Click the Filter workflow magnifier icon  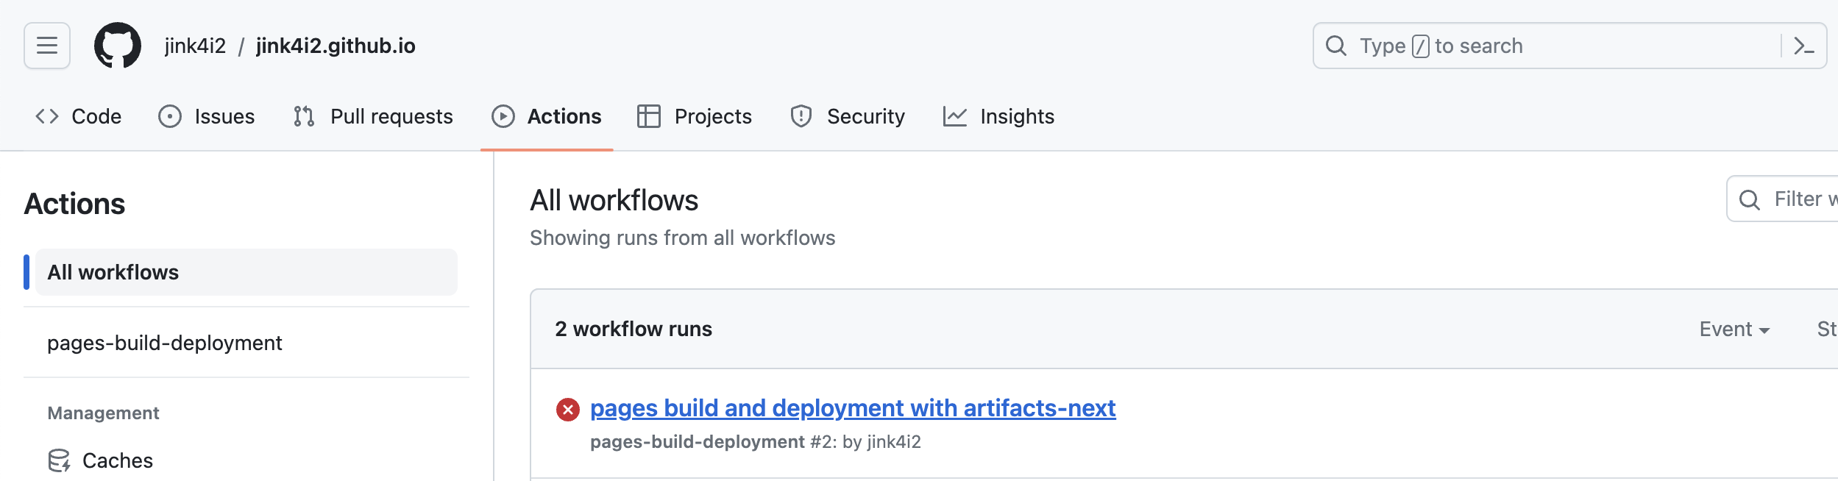(1750, 199)
